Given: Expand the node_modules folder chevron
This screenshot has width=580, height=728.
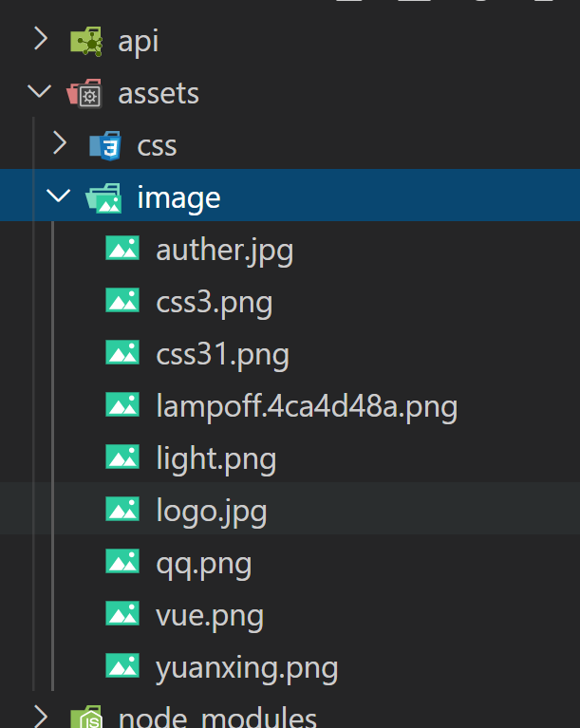Looking at the screenshot, I should pyautogui.click(x=41, y=717).
